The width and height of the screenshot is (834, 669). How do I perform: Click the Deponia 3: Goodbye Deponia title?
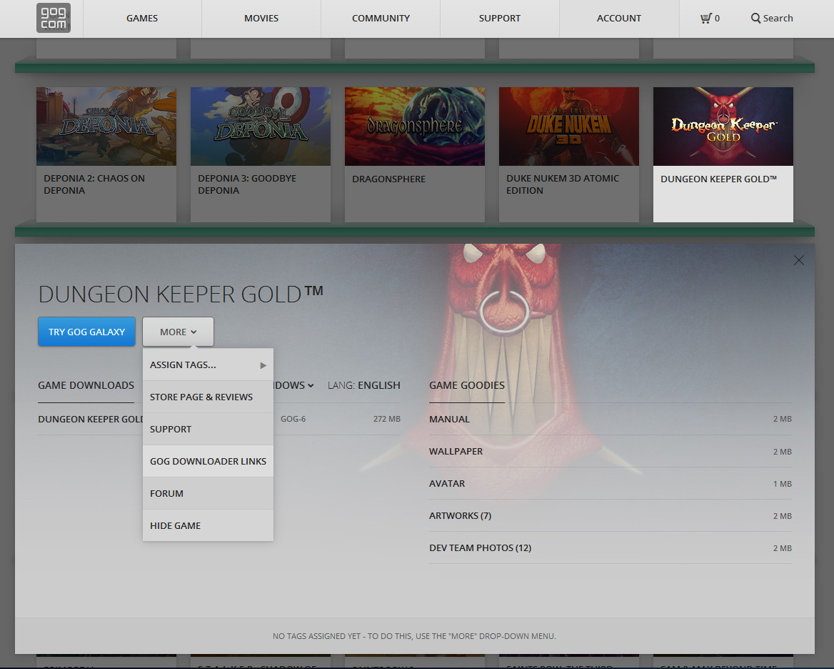tap(247, 184)
